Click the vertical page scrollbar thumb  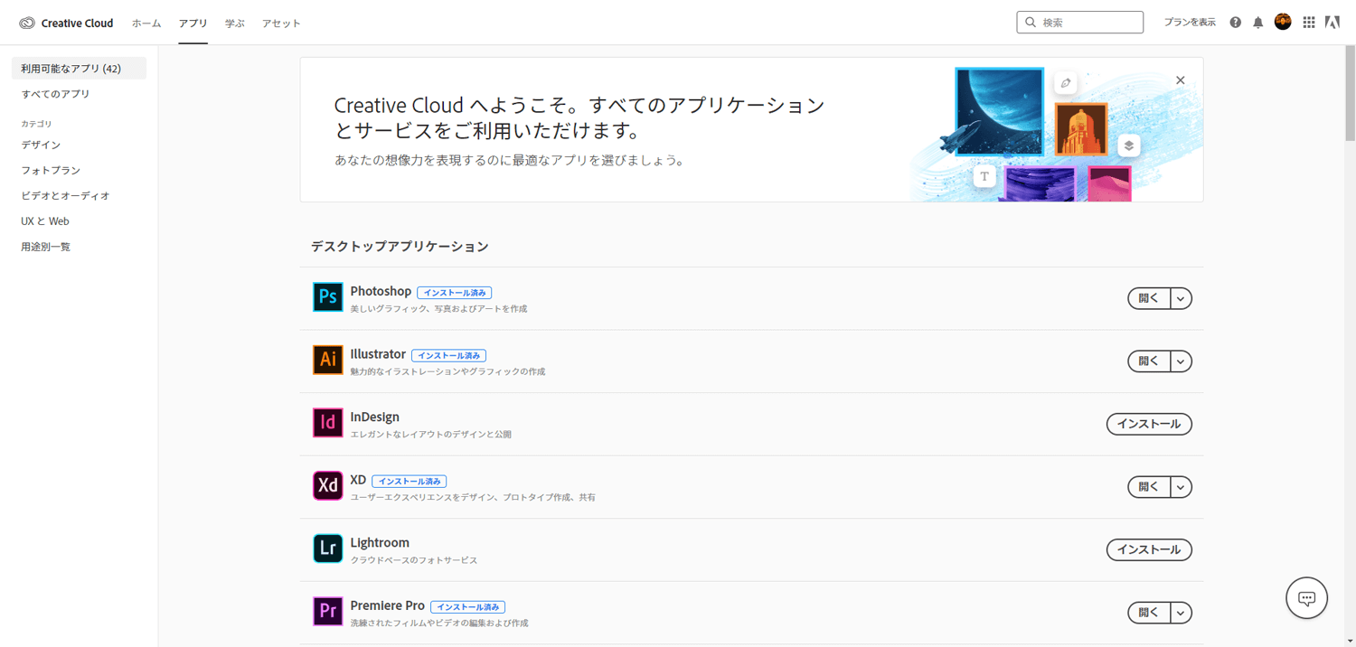(1350, 93)
